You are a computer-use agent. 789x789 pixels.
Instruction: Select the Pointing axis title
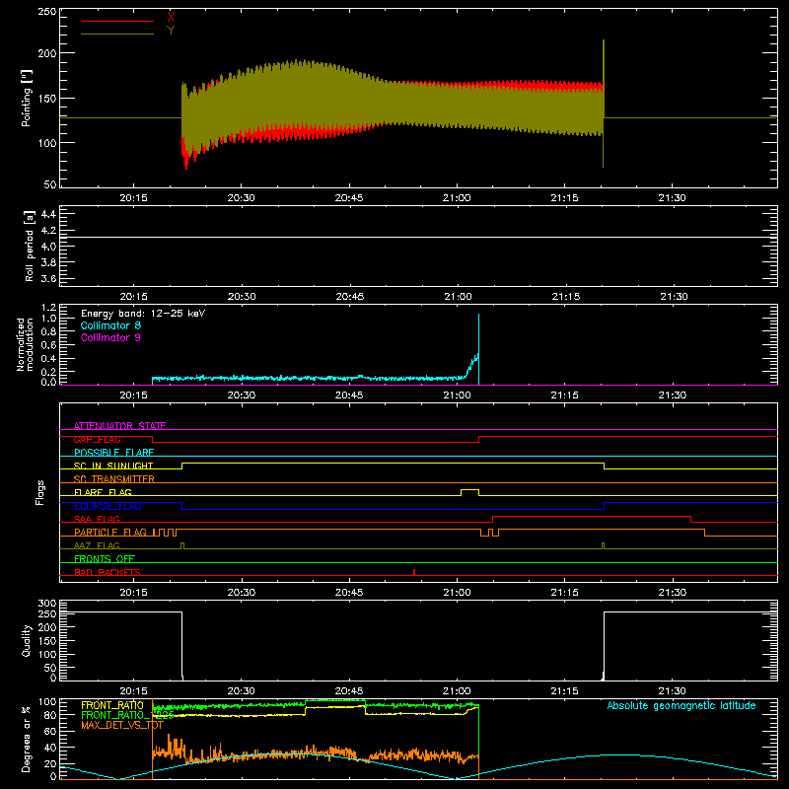click(27, 98)
